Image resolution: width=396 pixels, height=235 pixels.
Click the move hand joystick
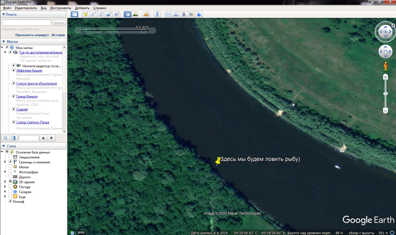(386, 52)
